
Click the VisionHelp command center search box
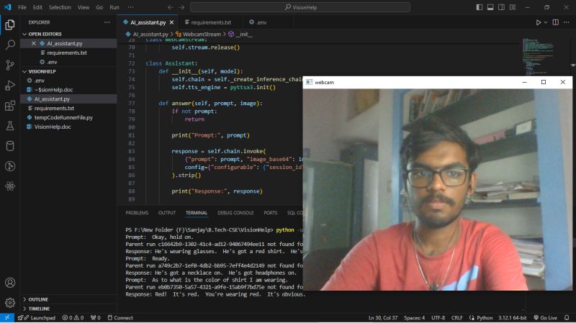(300, 7)
